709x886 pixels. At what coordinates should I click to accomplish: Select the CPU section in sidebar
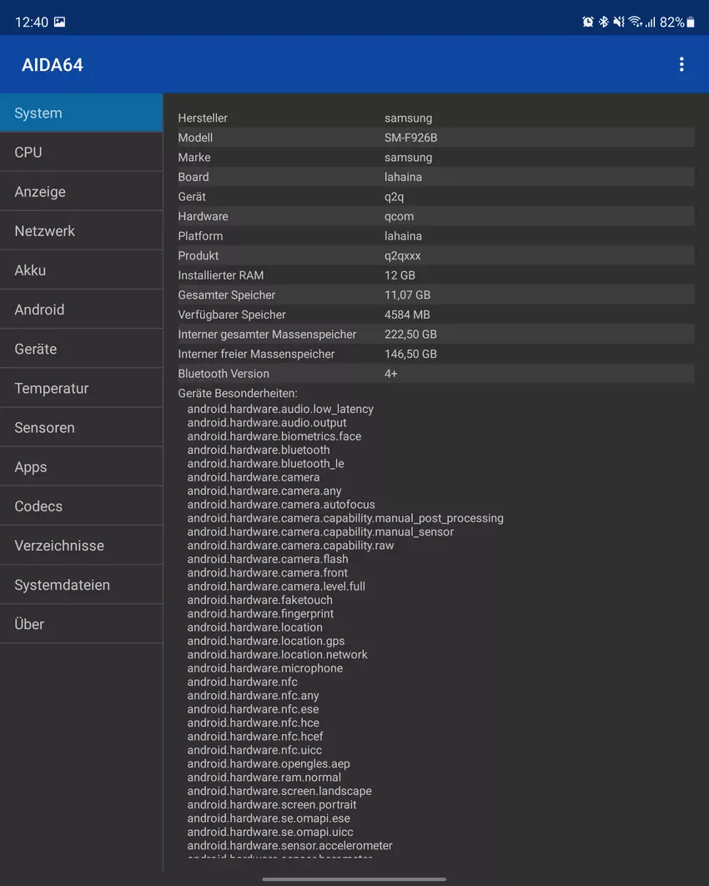(x=81, y=153)
